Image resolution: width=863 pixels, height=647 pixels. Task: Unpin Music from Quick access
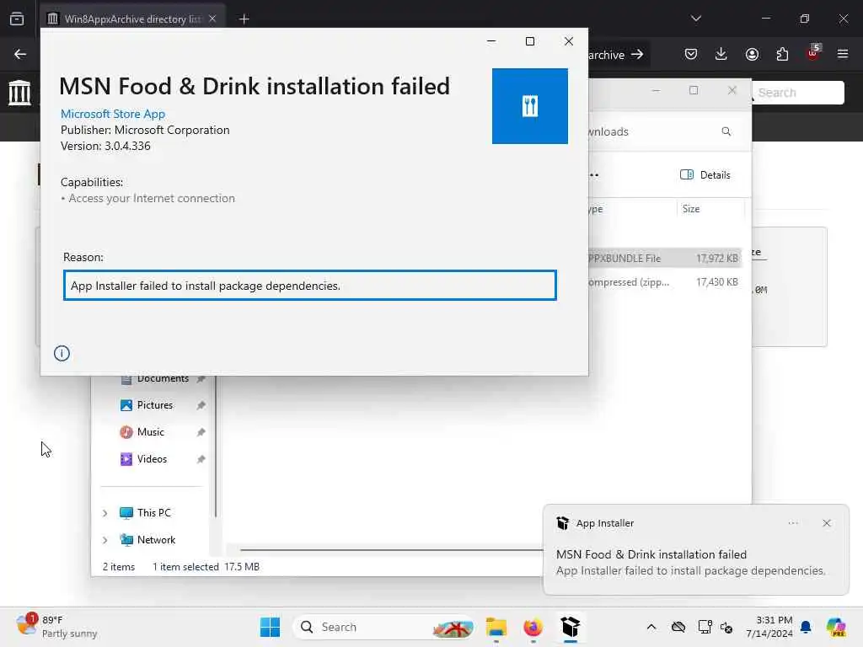(x=201, y=432)
